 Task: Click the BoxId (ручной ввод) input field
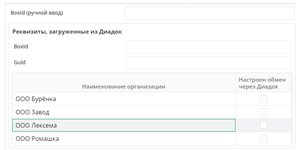pyautogui.click(x=209, y=14)
